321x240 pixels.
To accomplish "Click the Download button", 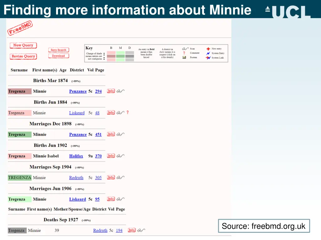I will (59, 56).
